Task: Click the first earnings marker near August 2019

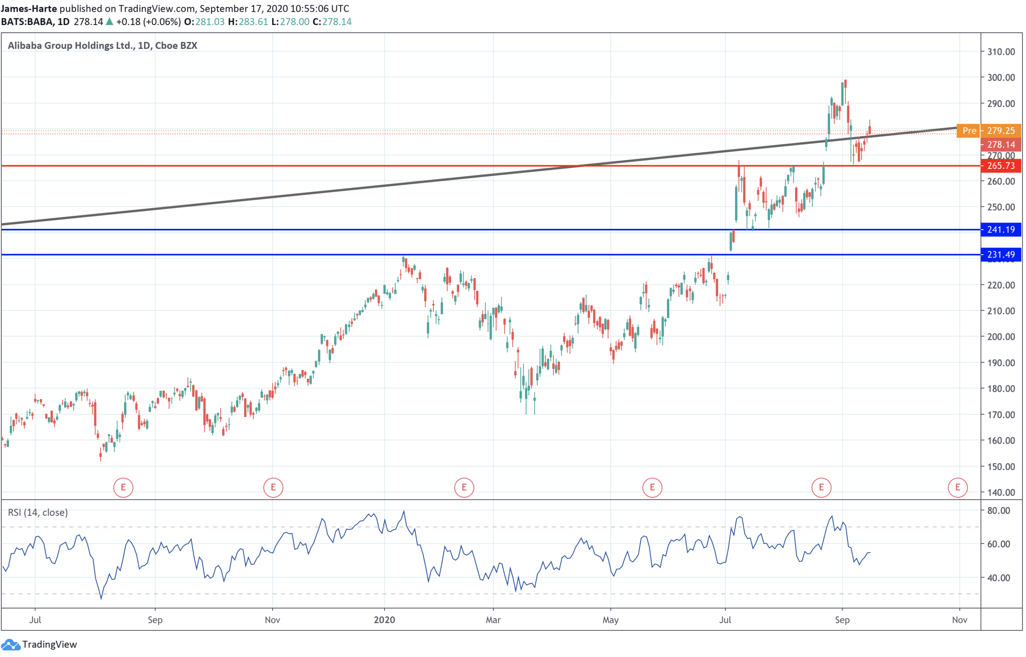Action: (x=123, y=488)
